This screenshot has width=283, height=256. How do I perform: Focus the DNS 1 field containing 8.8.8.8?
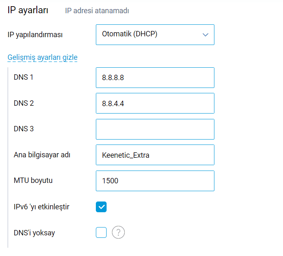(155, 78)
